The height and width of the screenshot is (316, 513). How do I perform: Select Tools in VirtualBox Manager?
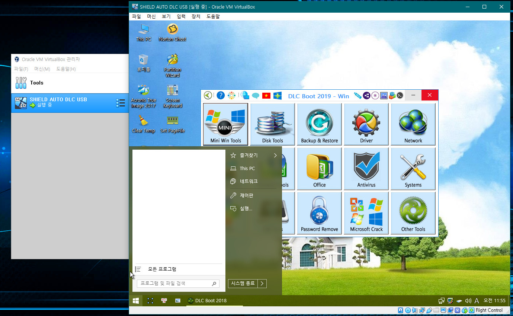(x=70, y=83)
